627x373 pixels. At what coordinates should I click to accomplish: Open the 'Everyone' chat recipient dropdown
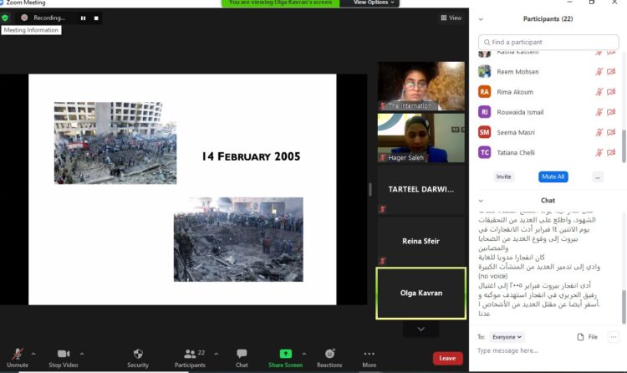pos(507,337)
